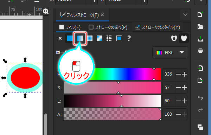Click the bottom-center vertical scale handle
The width and height of the screenshot is (211, 135).
pyautogui.click(x=25, y=96)
